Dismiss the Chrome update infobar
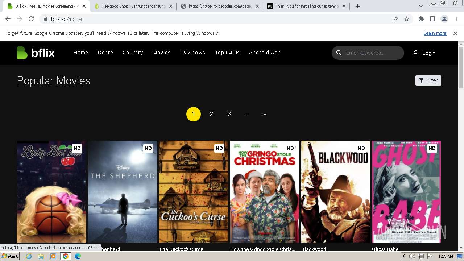 [455, 33]
